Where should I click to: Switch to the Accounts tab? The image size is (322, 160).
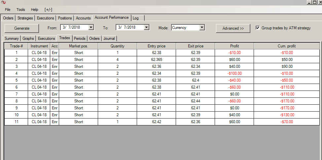point(83,18)
